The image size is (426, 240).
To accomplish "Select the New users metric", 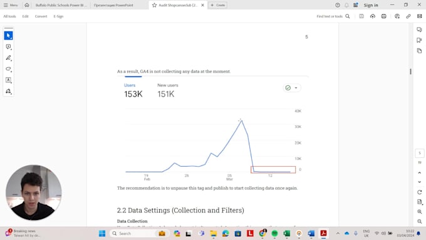I will click(168, 91).
